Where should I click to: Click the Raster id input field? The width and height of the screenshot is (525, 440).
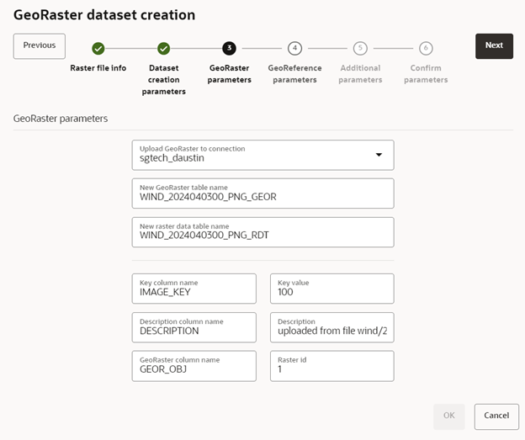pyautogui.click(x=331, y=366)
